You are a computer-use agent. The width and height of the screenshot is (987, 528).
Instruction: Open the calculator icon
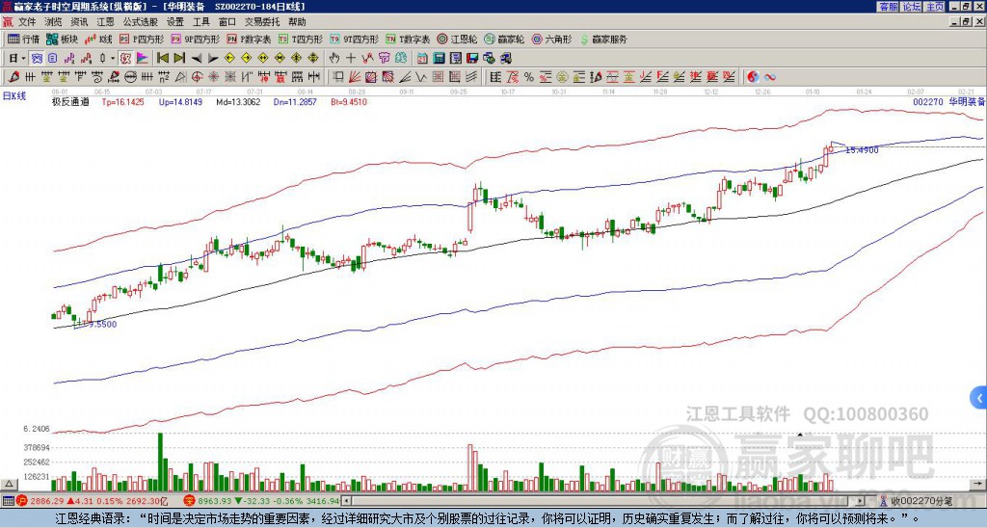click(x=439, y=58)
